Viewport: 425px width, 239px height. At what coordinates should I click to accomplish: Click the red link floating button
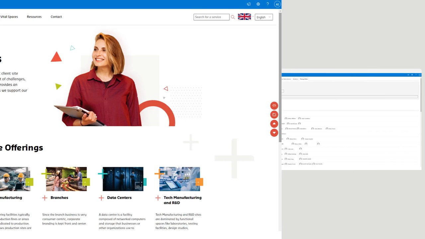tap(274, 106)
